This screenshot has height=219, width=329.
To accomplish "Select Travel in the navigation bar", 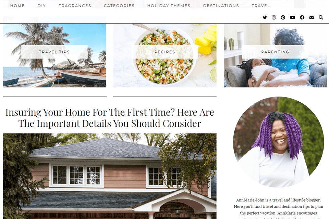I will pyautogui.click(x=260, y=6).
